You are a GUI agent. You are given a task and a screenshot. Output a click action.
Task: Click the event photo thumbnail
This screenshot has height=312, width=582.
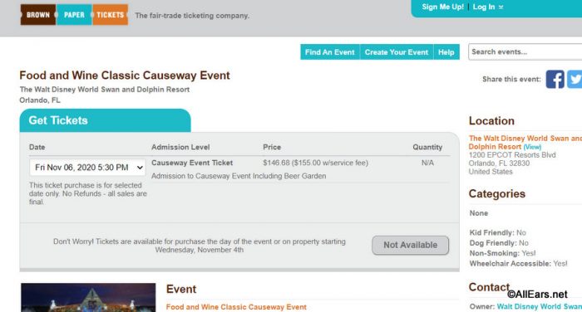pyautogui.click(x=88, y=298)
